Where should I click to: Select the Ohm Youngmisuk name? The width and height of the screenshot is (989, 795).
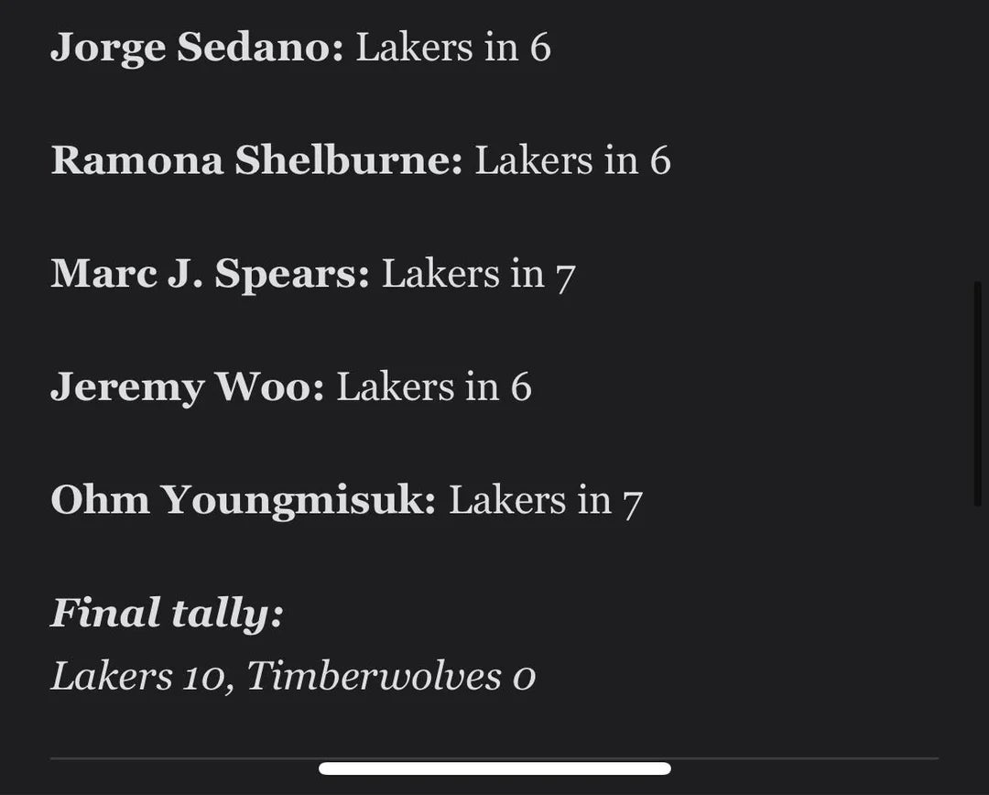pyautogui.click(x=243, y=501)
